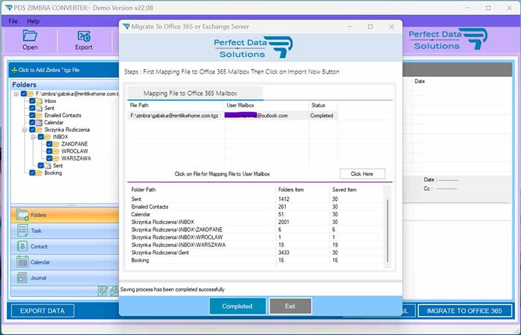Image resolution: width=521 pixels, height=335 pixels.
Task: Click the ZAKOPANE folder icon
Action: point(56,144)
